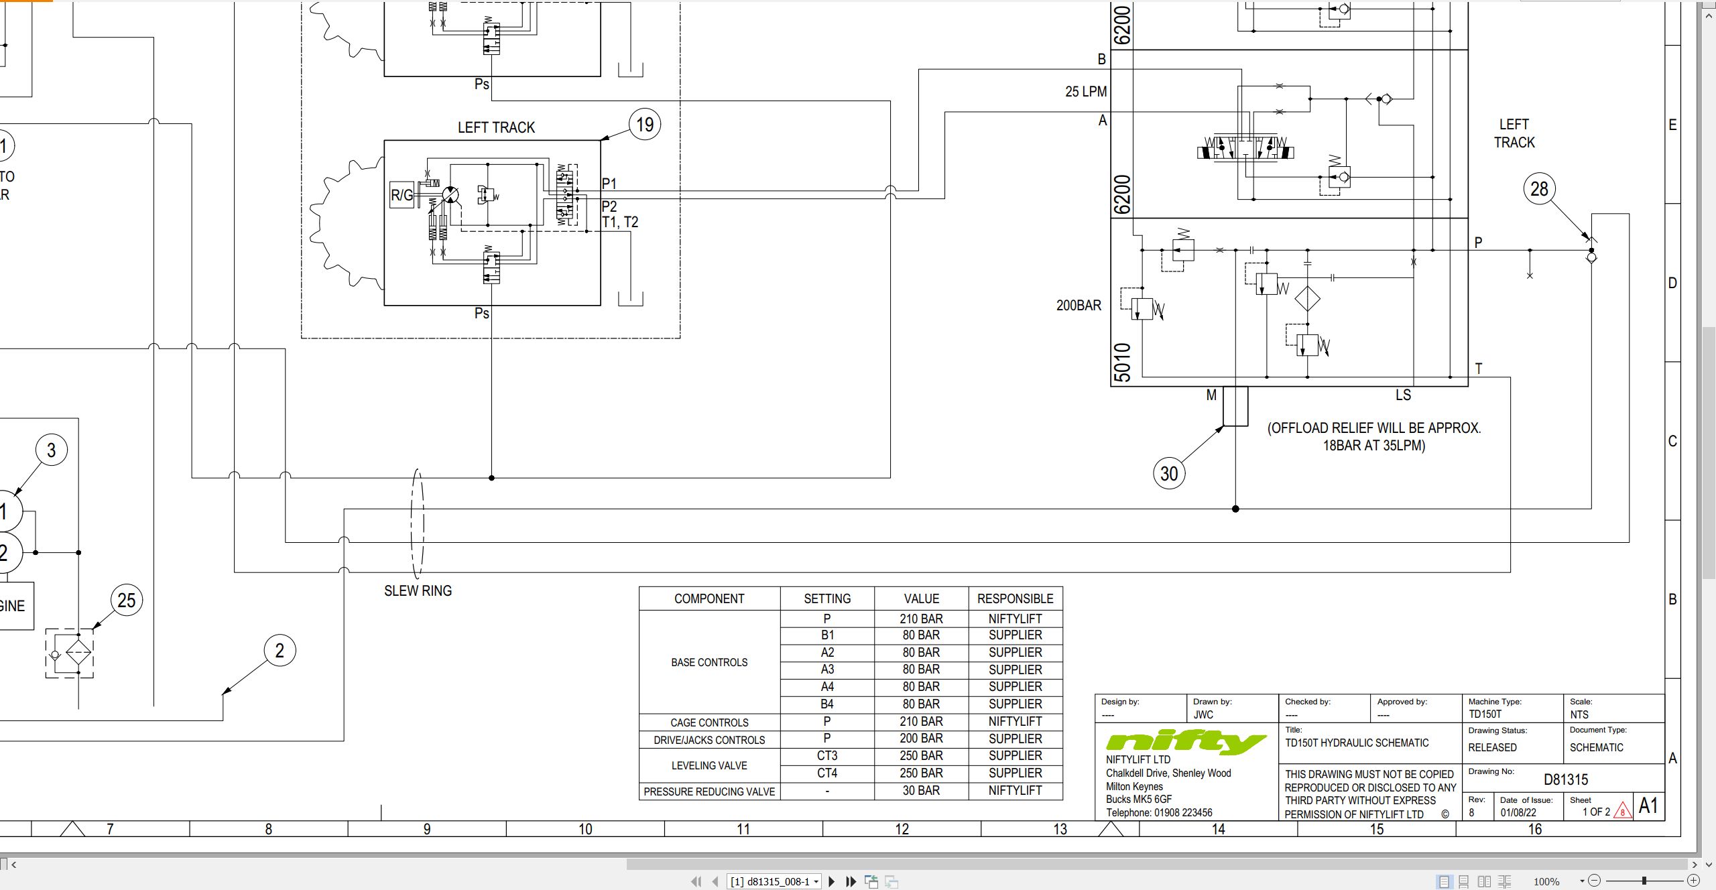Click callout balloon number 2
Screen dimensions: 1716x890
click(x=280, y=651)
